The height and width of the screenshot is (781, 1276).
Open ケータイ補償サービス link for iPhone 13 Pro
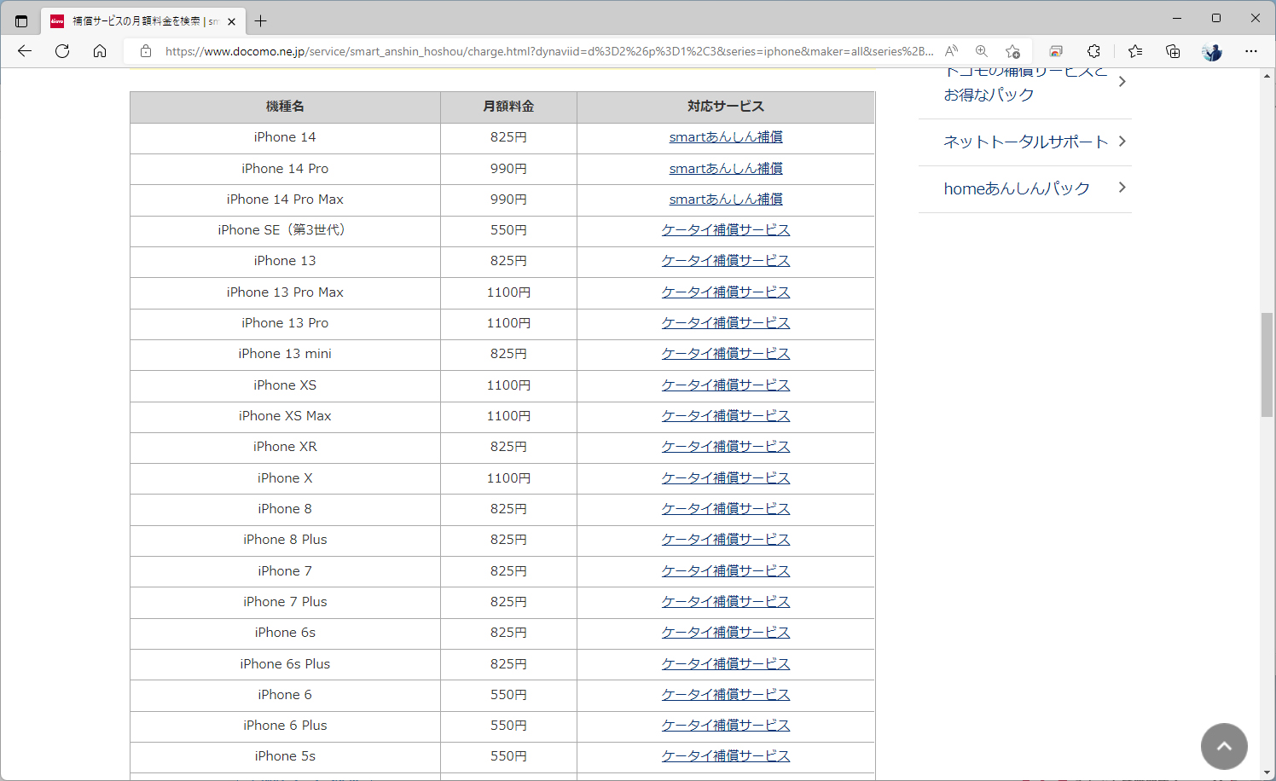tap(726, 323)
